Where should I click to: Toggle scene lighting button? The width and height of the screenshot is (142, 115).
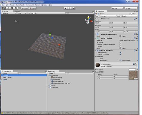29,13
